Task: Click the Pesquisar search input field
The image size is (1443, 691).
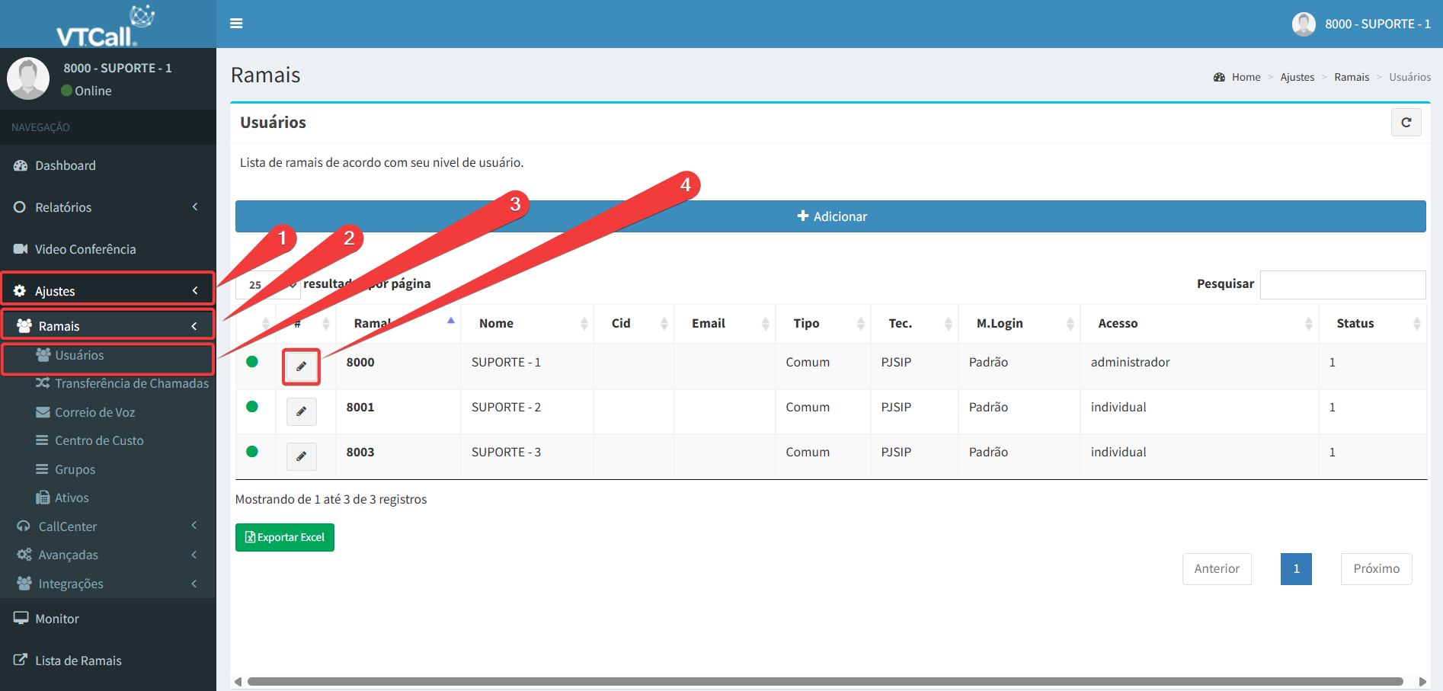Action: coord(1342,285)
